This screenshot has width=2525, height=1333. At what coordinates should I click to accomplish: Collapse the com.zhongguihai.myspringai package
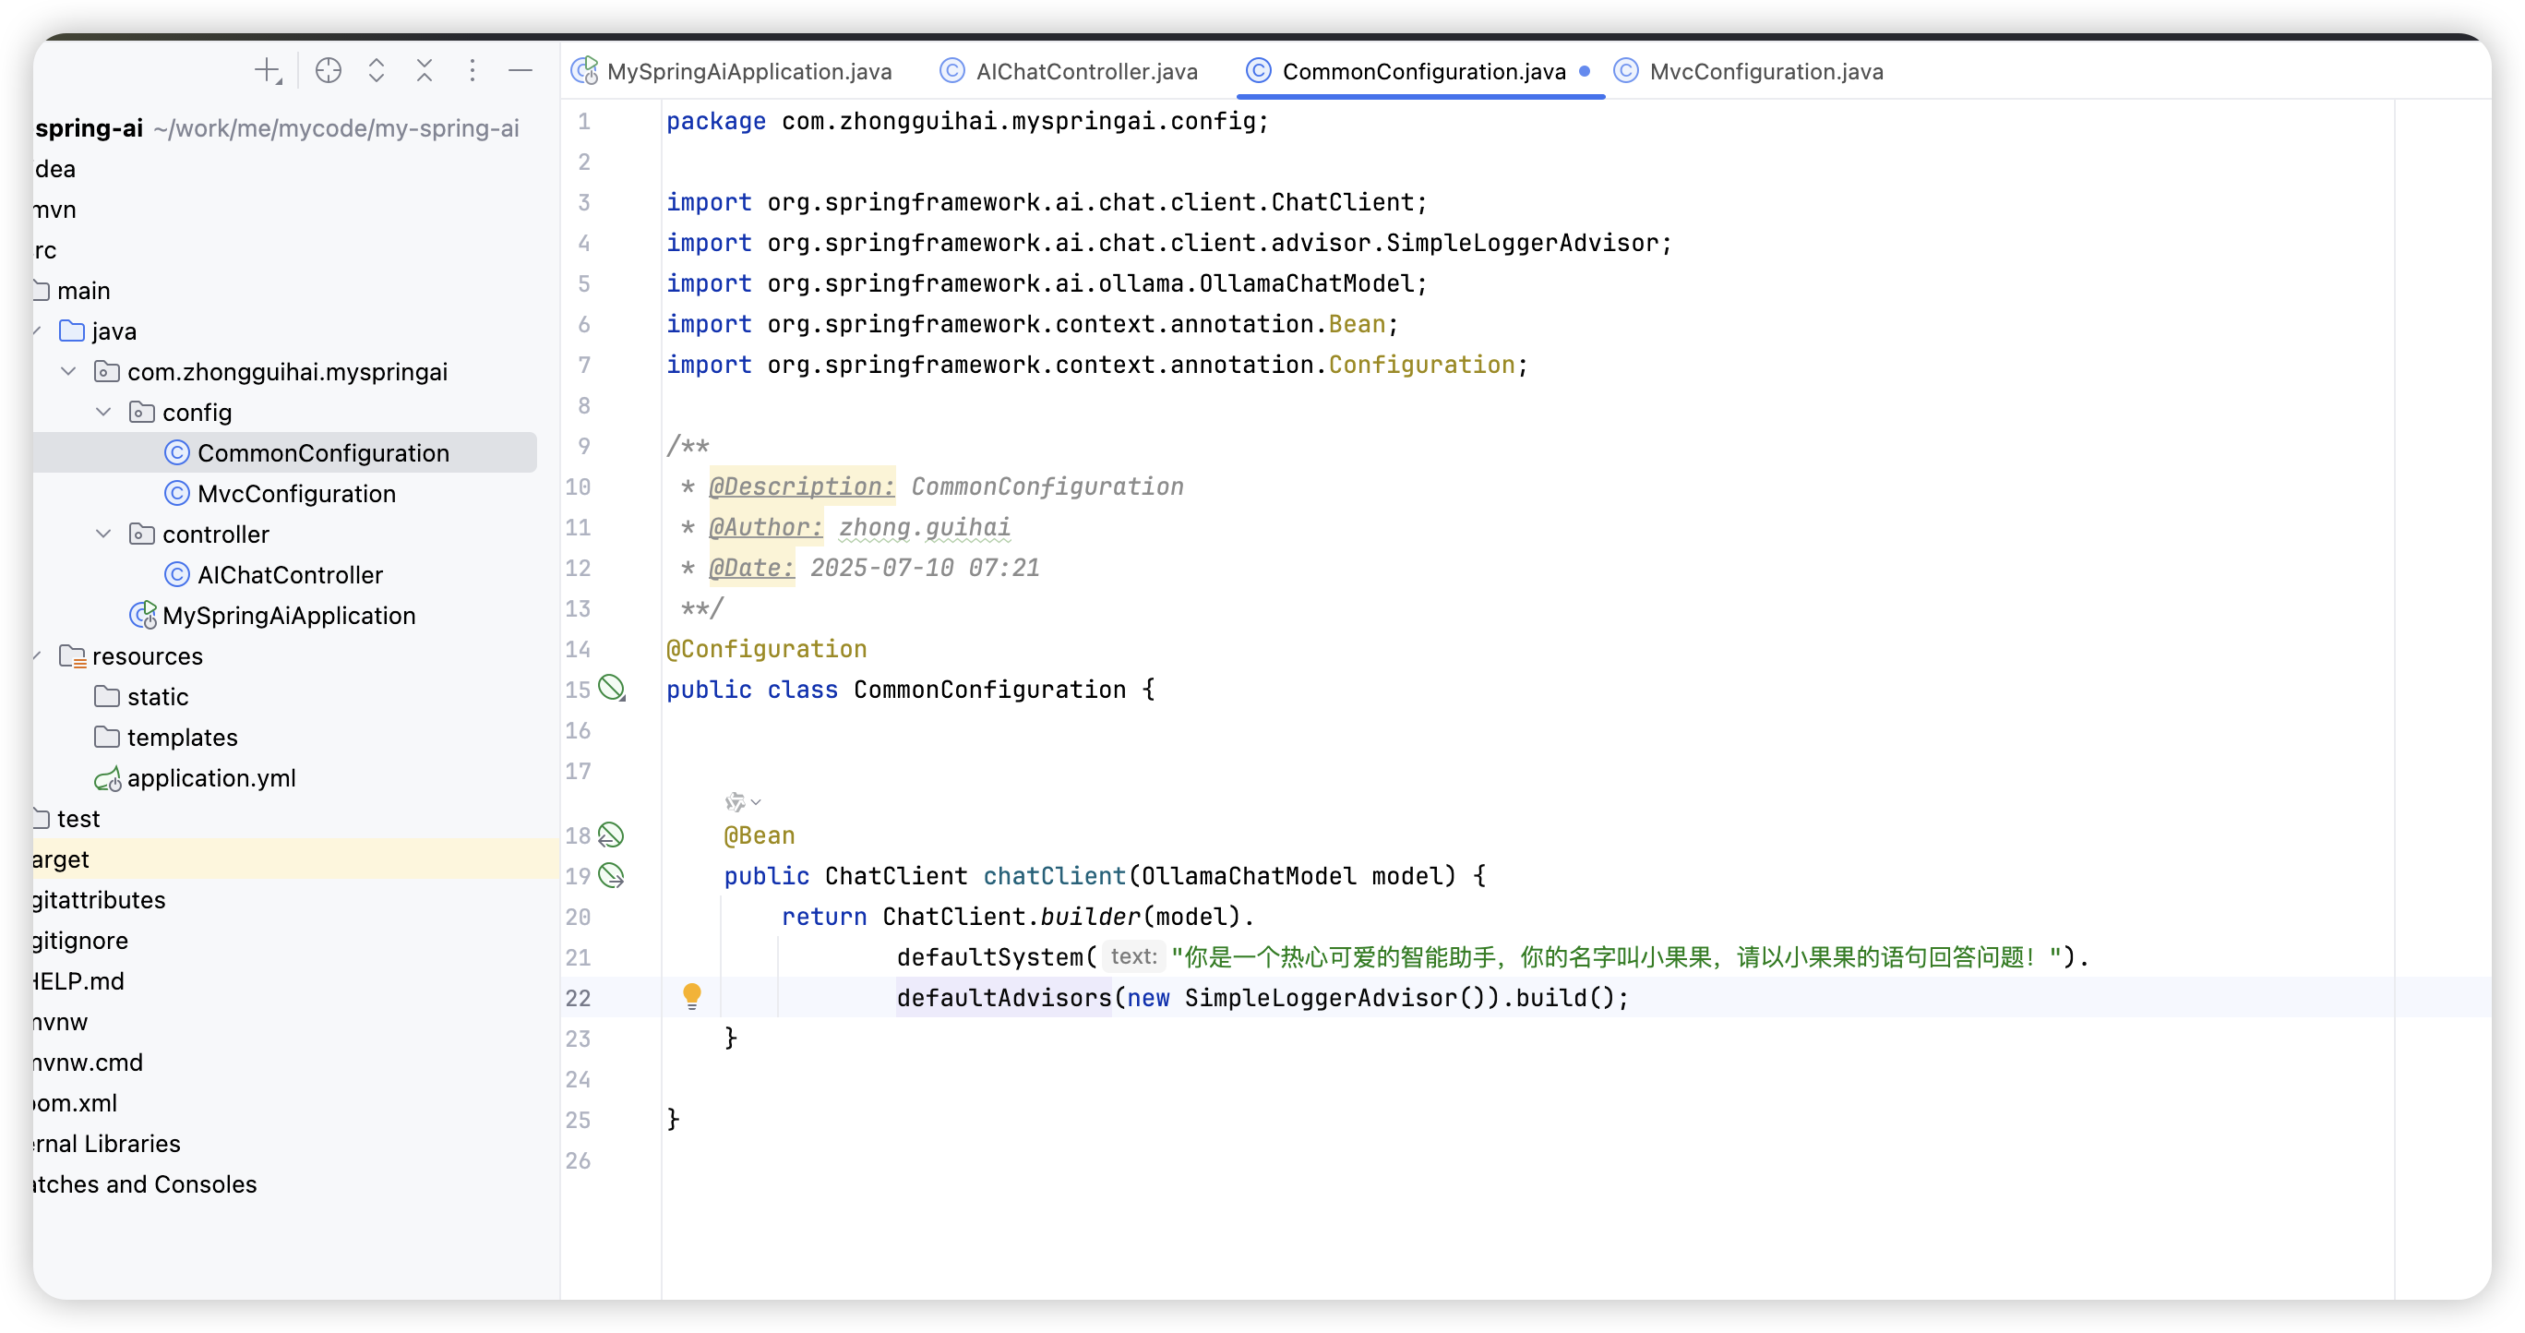[x=67, y=370]
